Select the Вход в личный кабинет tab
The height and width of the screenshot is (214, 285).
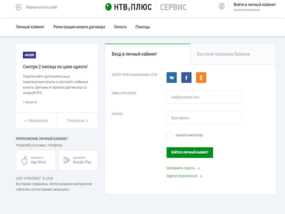[147, 54]
